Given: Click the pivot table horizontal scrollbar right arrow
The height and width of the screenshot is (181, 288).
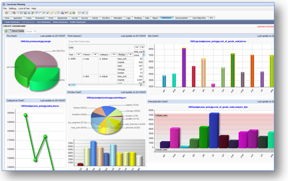Looking at the screenshot, I should pyautogui.click(x=141, y=85).
